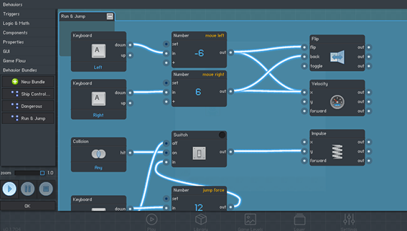The width and height of the screenshot is (407, 231).
Task: Toggle the Switch node's round state indicator
Action: pos(222,135)
